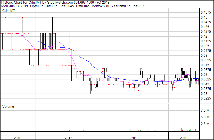This screenshot has height=140, width=214.
Task: Click the 0.03 price axis label
Action: click(204, 94)
